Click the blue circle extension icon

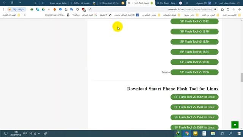pyautogui.click(x=60, y=10)
